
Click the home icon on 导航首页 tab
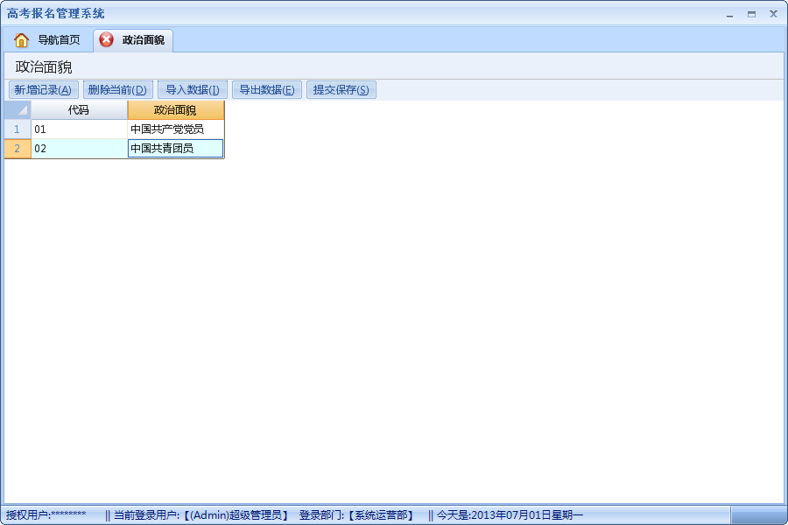click(x=21, y=39)
